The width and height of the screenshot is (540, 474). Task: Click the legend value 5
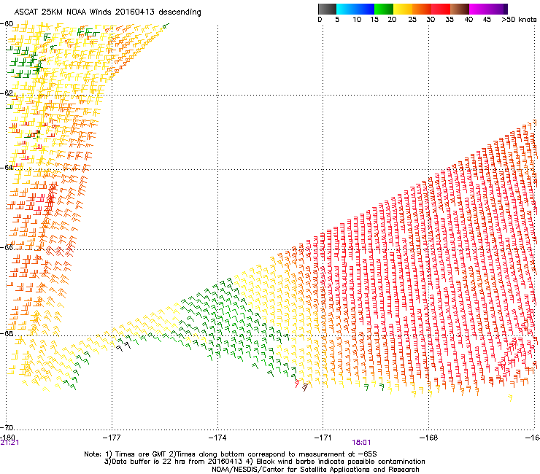(x=337, y=20)
